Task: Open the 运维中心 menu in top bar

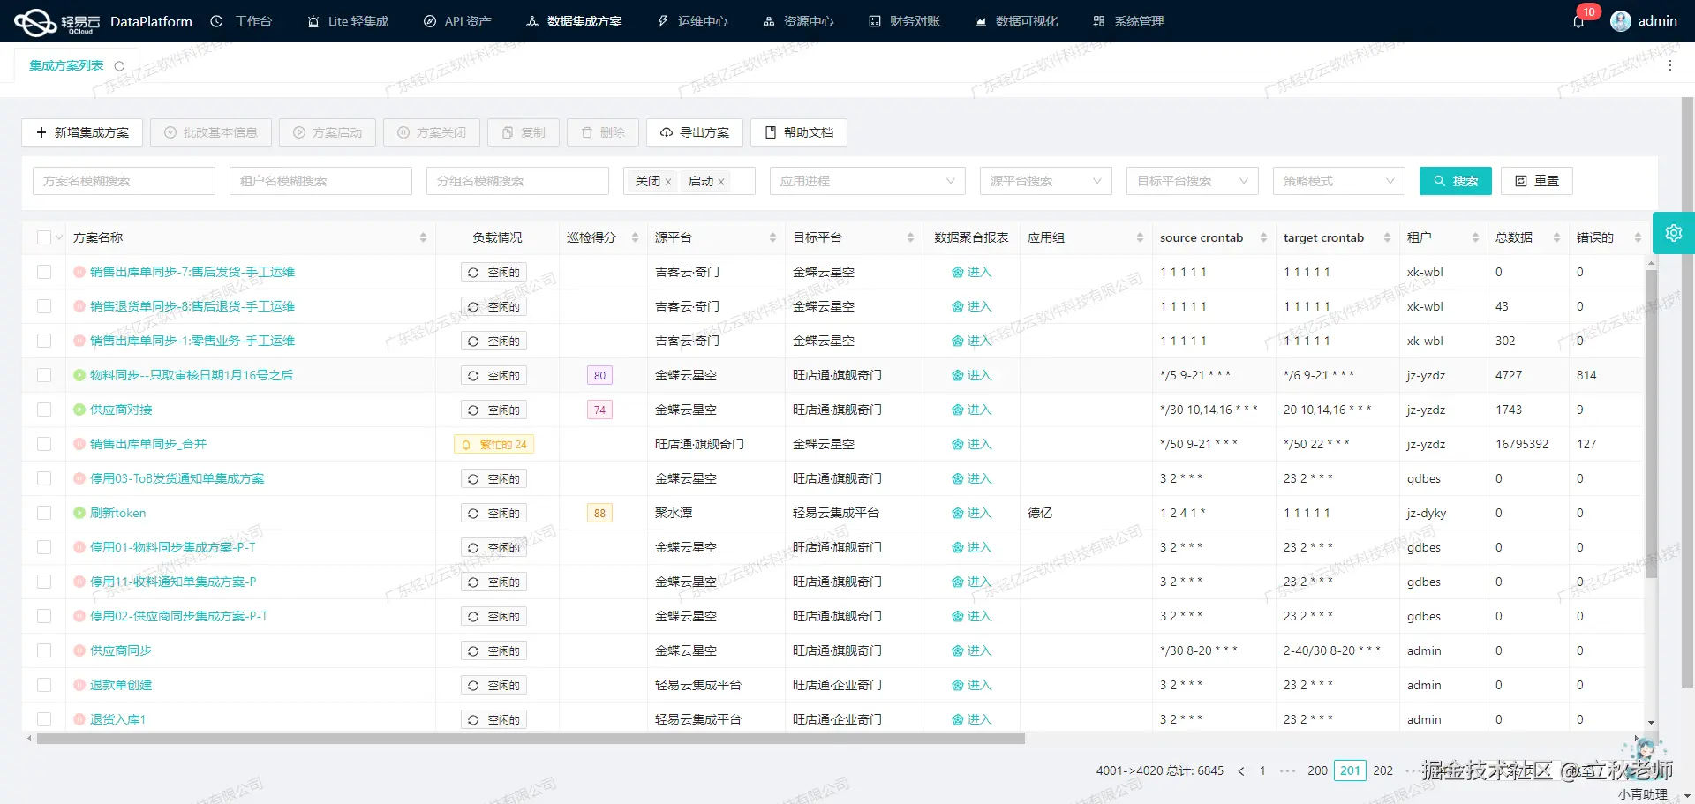Action: pyautogui.click(x=693, y=20)
